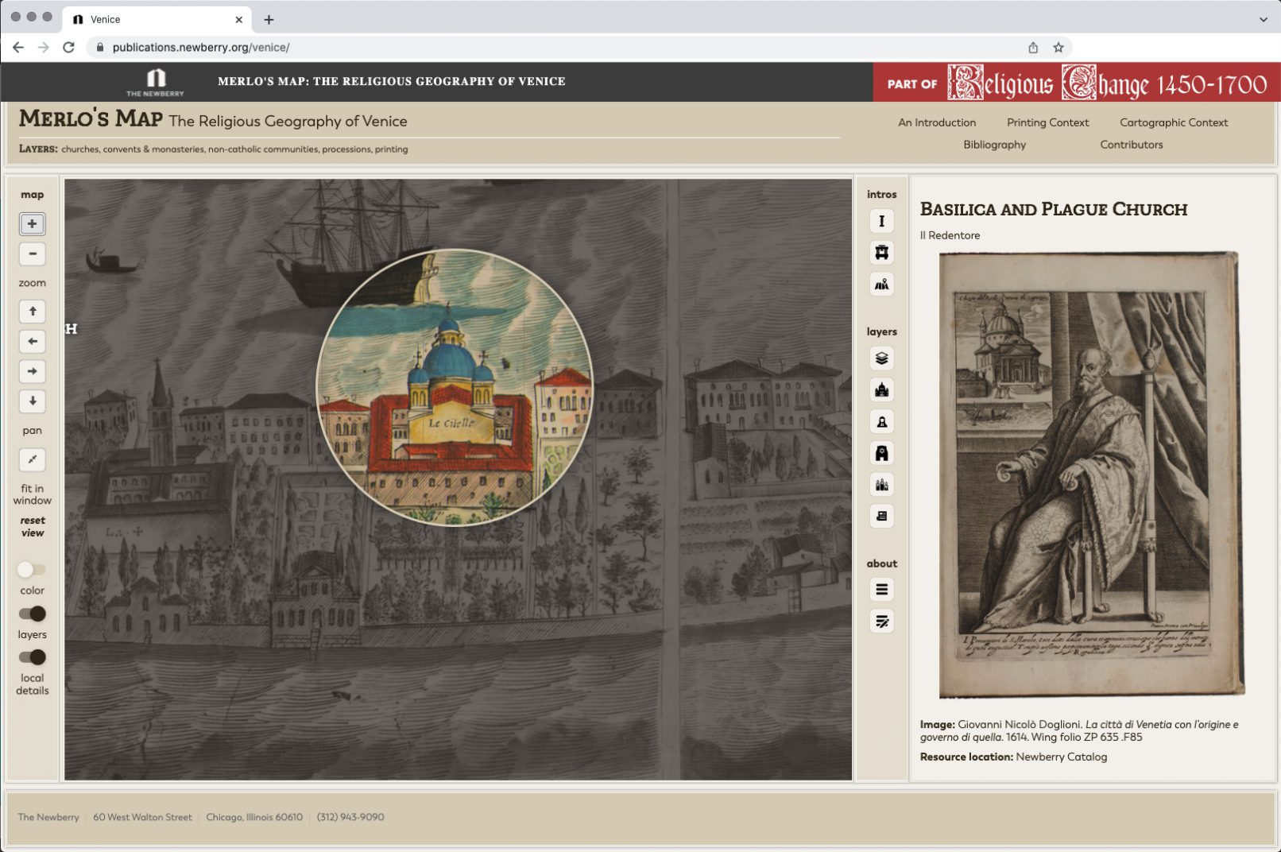Toggle the color switch on
Image resolution: width=1281 pixels, height=852 pixels.
coord(33,570)
